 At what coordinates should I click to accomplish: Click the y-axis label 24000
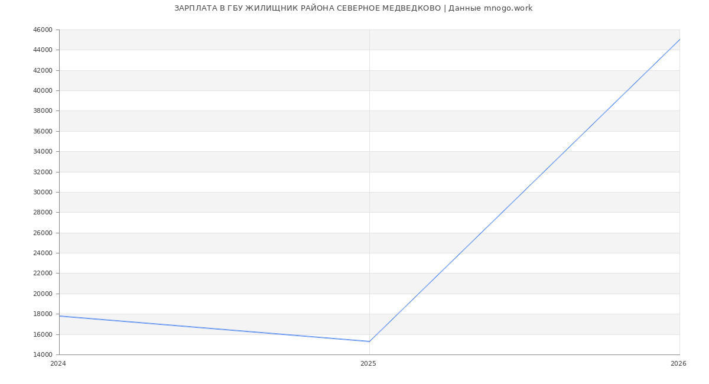44,253
